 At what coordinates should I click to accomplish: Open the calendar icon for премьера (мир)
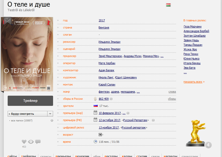pyautogui.click(x=95, y=113)
